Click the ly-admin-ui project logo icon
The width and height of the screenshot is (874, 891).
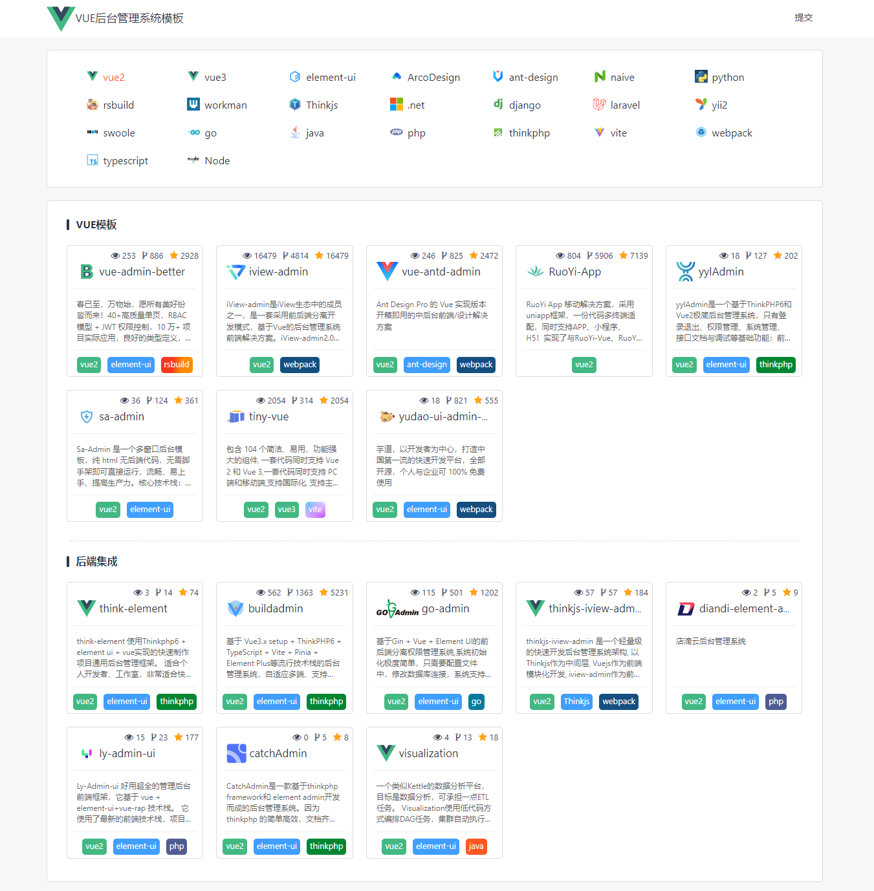pyautogui.click(x=87, y=753)
